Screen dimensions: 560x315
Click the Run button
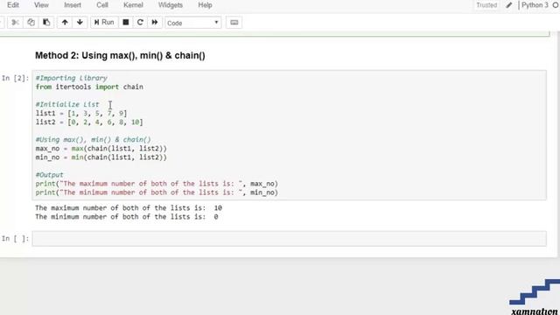[x=104, y=23]
